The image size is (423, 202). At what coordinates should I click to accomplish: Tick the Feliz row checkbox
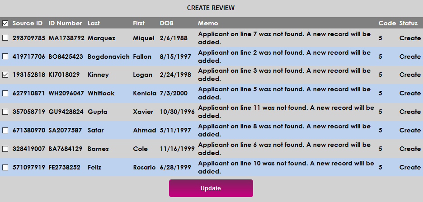click(x=5, y=168)
